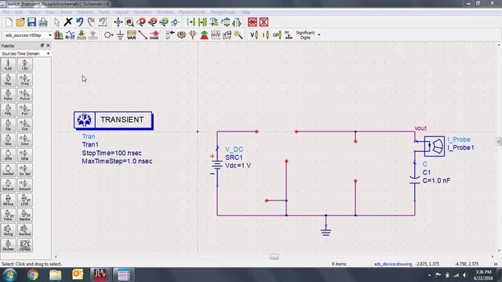Open the component library books icon
The height and width of the screenshot is (282, 502).
coord(59,34)
